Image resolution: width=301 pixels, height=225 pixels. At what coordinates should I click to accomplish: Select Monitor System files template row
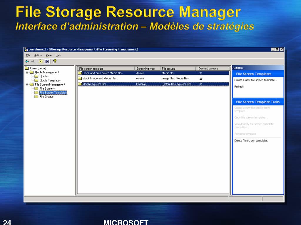(x=153, y=84)
